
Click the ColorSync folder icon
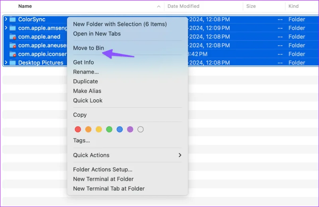(13, 19)
